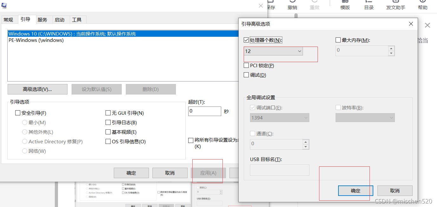Click the Undo (撤销) icon
Viewport: 437px width, 207px height.
click(292, 4)
